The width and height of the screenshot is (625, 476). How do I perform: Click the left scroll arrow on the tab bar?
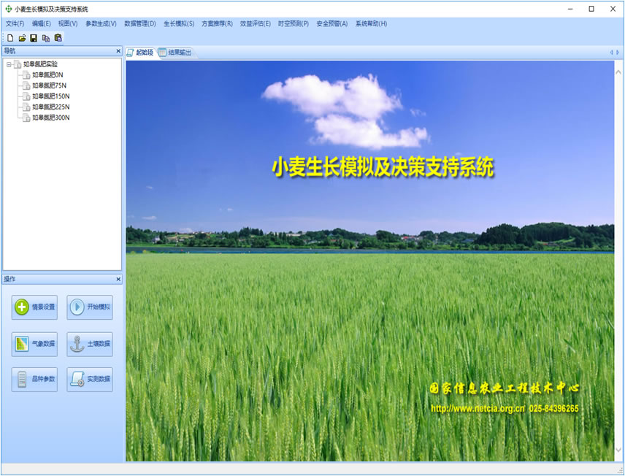click(x=610, y=52)
